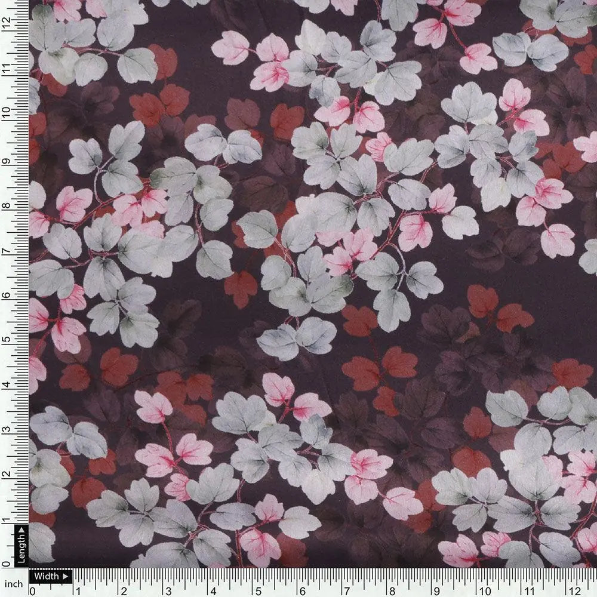This screenshot has width=597, height=597.
Task: Select the 3 mark on the width ruler
Action: (168, 590)
